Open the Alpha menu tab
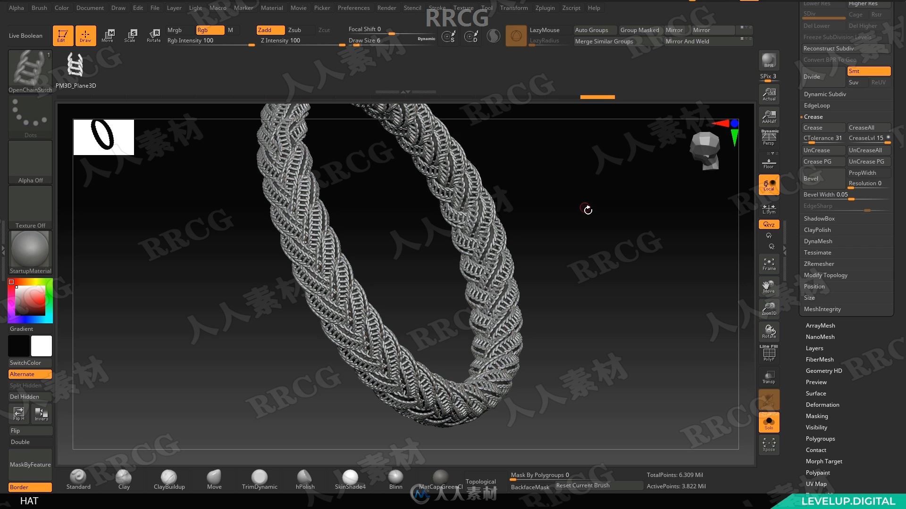 pos(15,8)
